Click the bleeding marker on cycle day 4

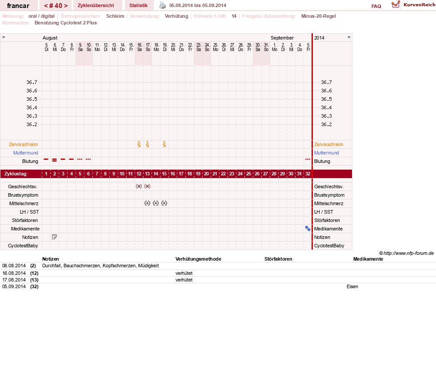72,159
